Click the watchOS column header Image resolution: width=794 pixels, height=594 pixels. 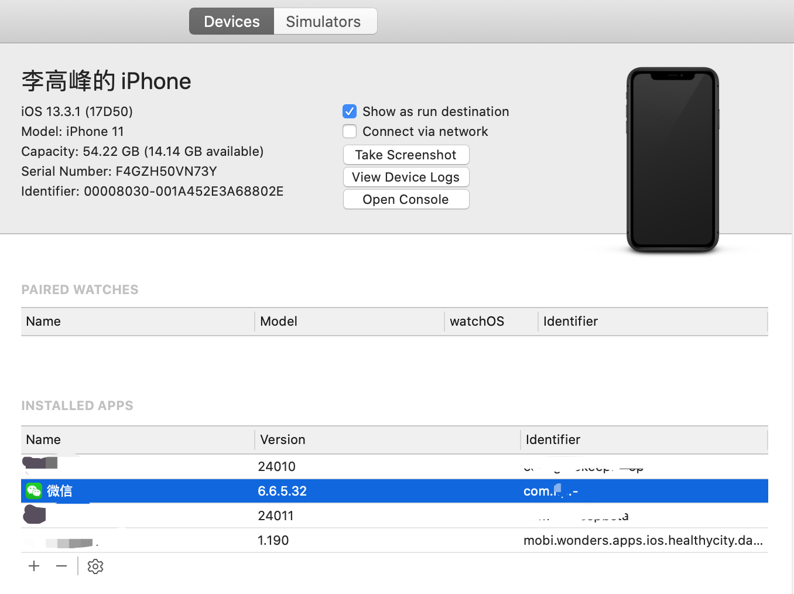click(491, 321)
